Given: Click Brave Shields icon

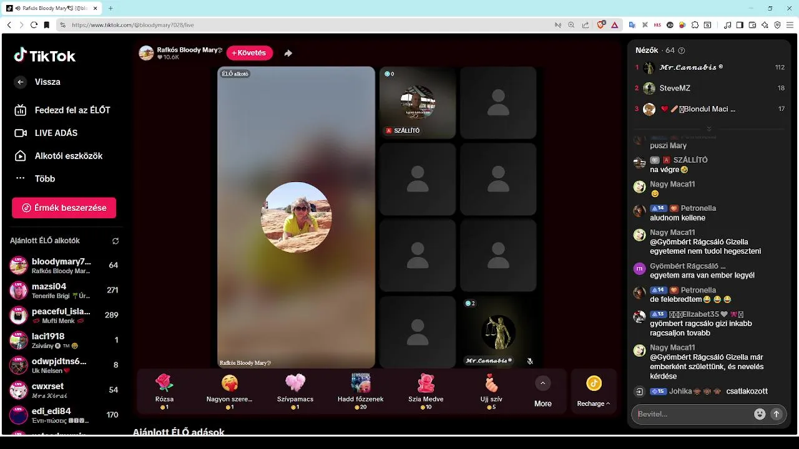Looking at the screenshot, I should tap(601, 25).
